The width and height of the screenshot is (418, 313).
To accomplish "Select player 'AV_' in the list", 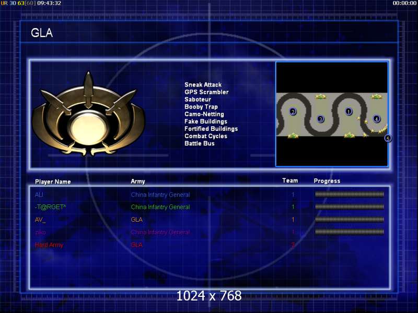I will [40, 220].
